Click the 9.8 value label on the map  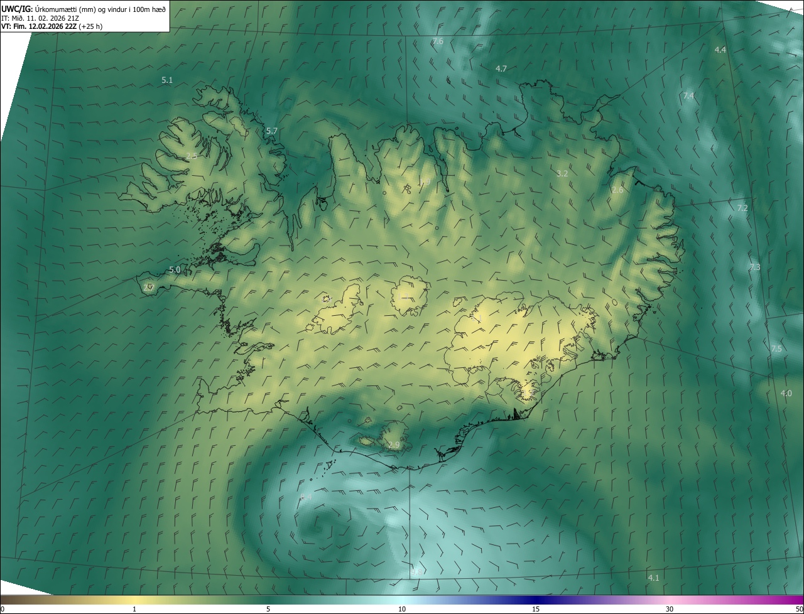click(x=416, y=572)
